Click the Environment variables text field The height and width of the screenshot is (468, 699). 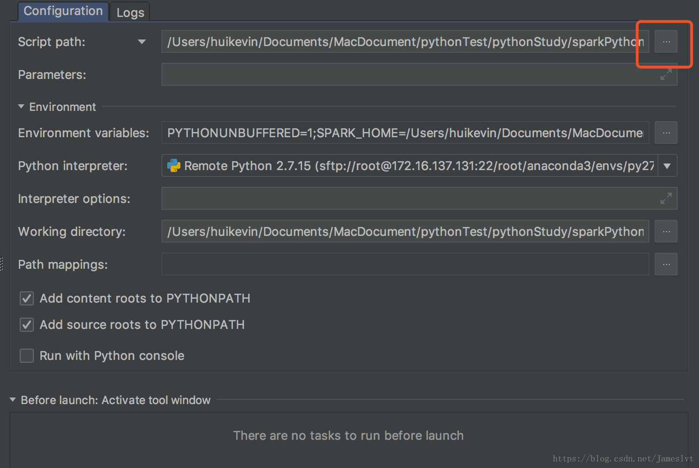tap(405, 133)
